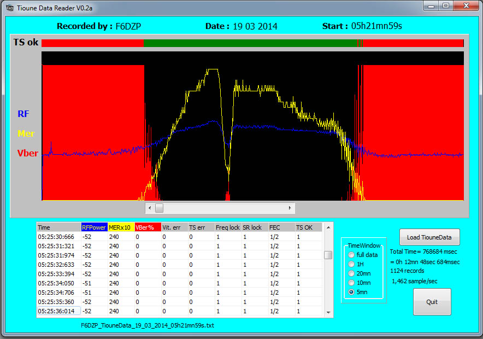Select the yellow Mer legend label
Image resolution: width=483 pixels, height=339 pixels.
click(26, 133)
